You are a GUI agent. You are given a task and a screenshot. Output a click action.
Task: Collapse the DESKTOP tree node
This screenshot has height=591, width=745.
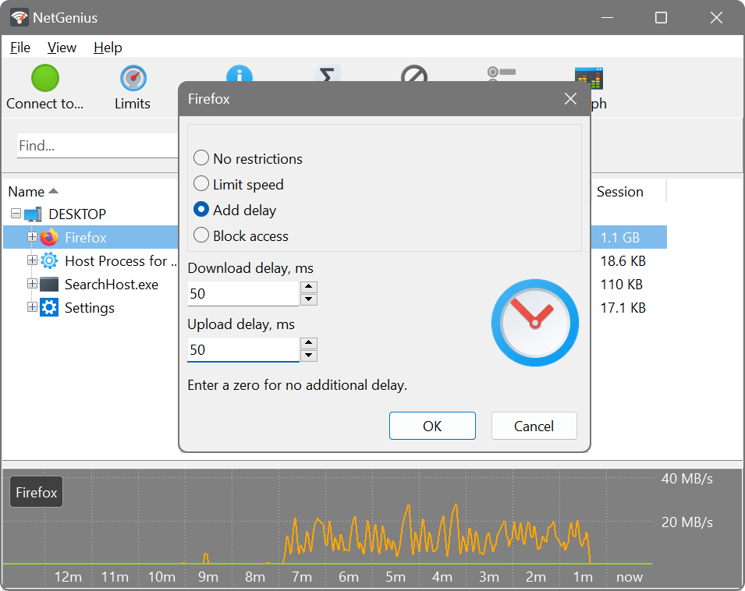[x=16, y=213]
